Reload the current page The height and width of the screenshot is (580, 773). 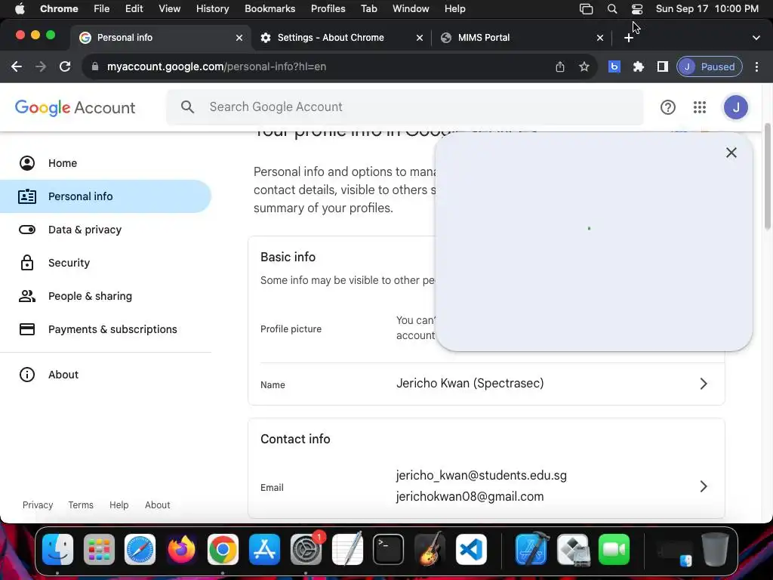coord(65,66)
